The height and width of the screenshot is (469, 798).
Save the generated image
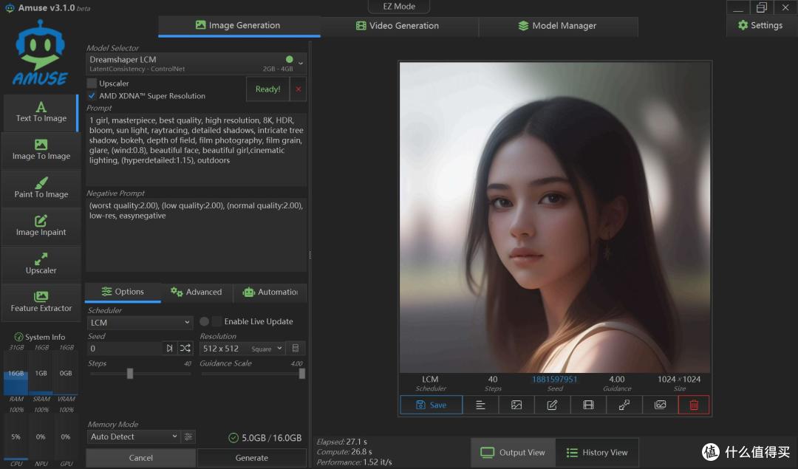tap(431, 405)
